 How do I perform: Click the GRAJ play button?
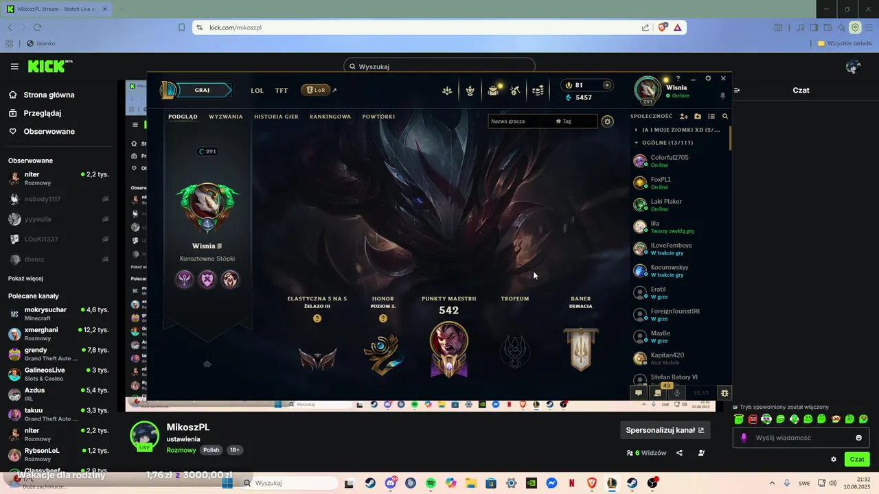[x=203, y=90]
